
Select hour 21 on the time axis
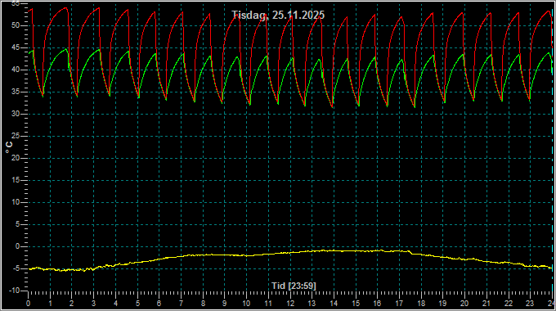[486, 304]
